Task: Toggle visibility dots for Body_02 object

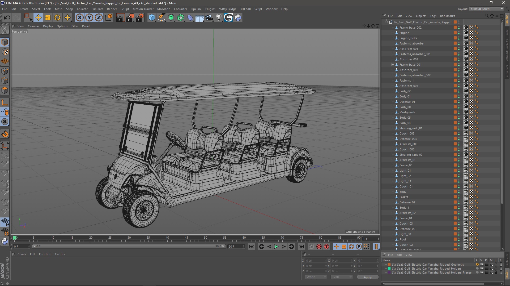Action: click(459, 91)
